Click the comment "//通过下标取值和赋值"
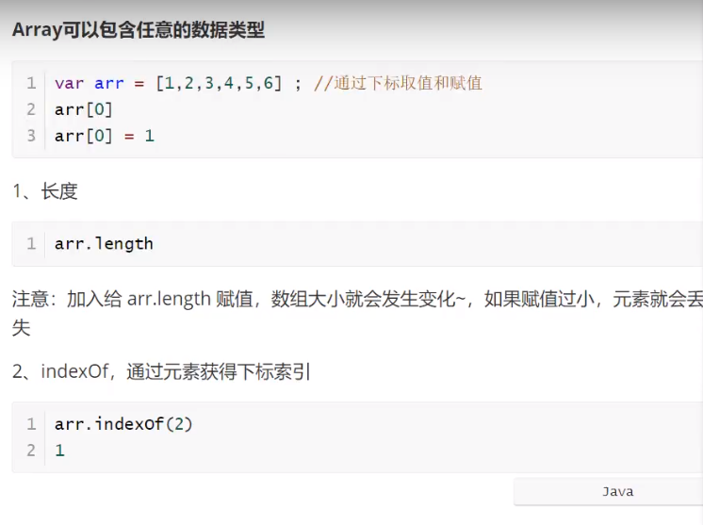 398,83
